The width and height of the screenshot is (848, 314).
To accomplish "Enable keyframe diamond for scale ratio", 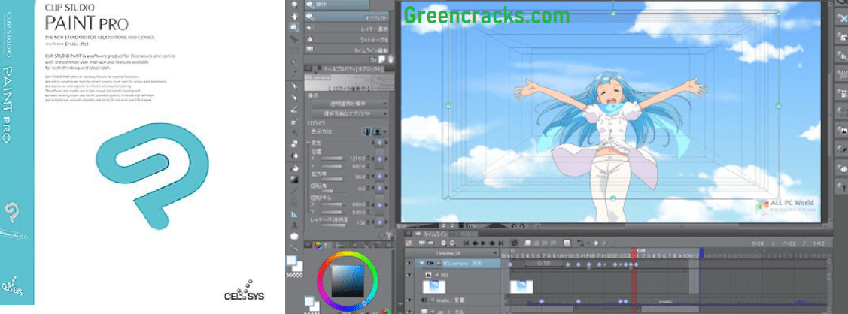I will point(380,176).
